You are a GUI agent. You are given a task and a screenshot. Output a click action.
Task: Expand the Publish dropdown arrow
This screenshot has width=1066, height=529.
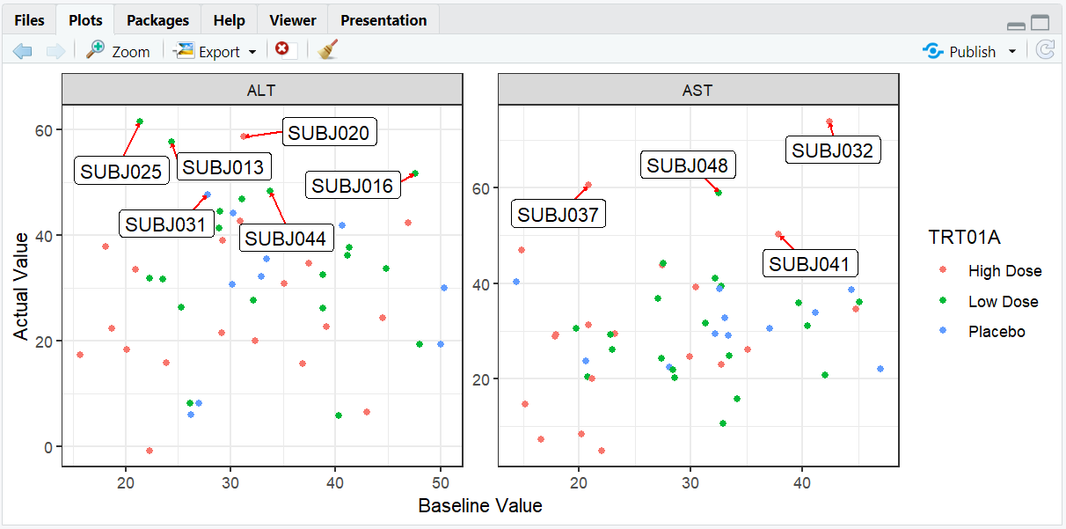click(1012, 52)
